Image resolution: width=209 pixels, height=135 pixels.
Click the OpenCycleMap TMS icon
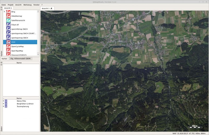point(8,46)
